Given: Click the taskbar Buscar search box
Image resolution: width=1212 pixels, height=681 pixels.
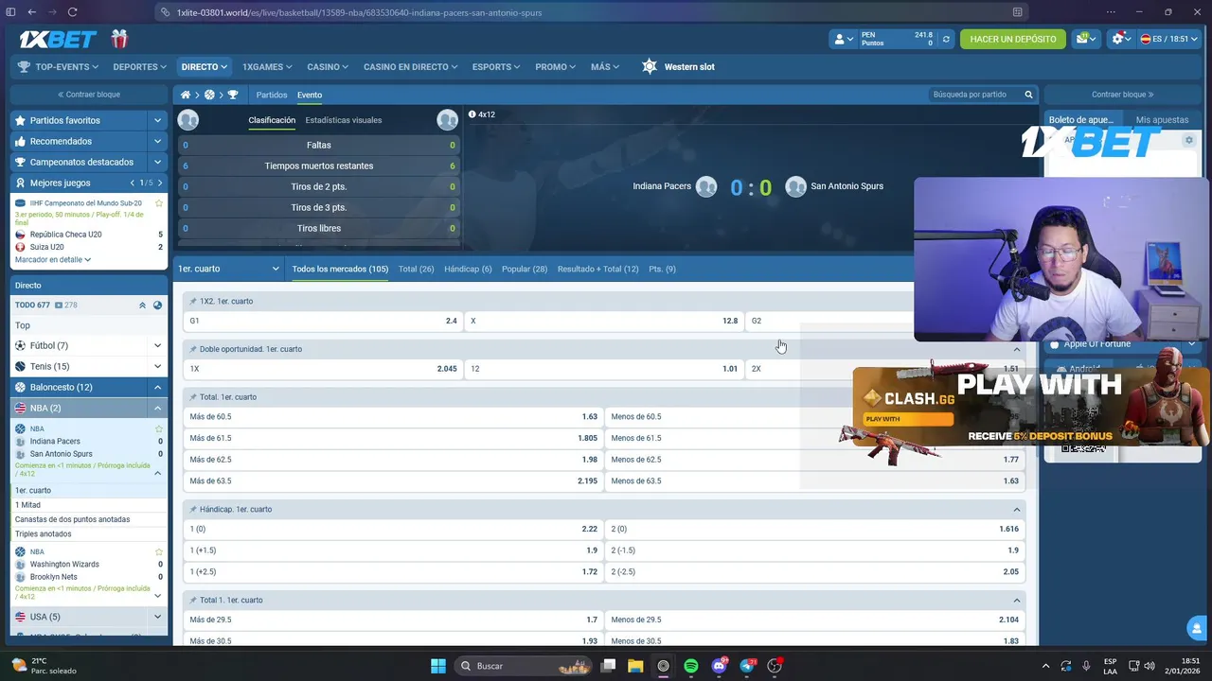Looking at the screenshot, I should pyautogui.click(x=524, y=666).
